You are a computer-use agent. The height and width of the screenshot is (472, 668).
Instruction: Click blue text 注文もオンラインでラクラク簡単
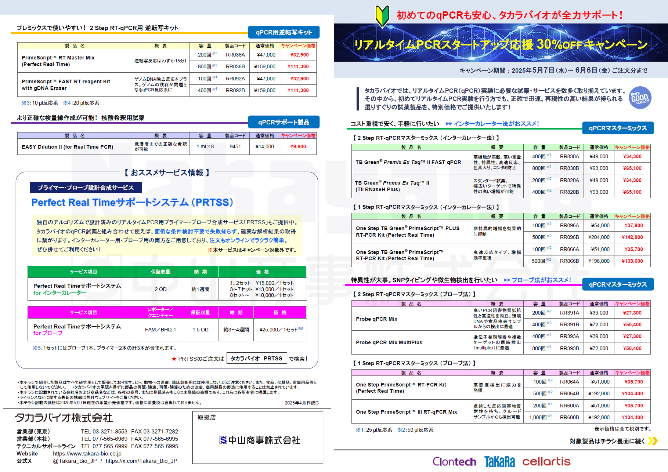tap(247, 240)
